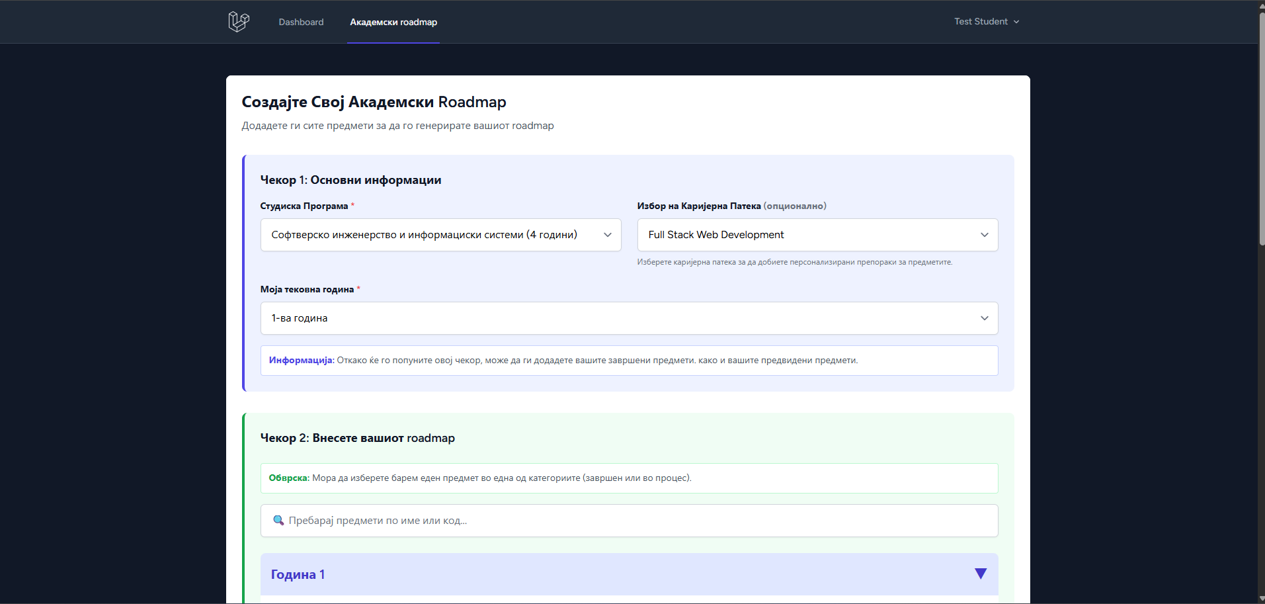The height and width of the screenshot is (604, 1265).
Task: Click the scrollbar up arrow
Action: pos(1261,5)
